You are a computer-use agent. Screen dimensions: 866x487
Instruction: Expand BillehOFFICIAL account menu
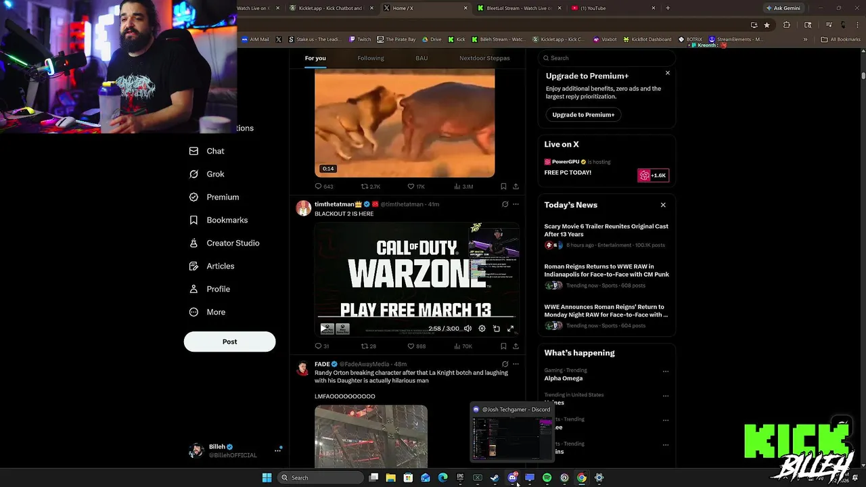pos(277,450)
